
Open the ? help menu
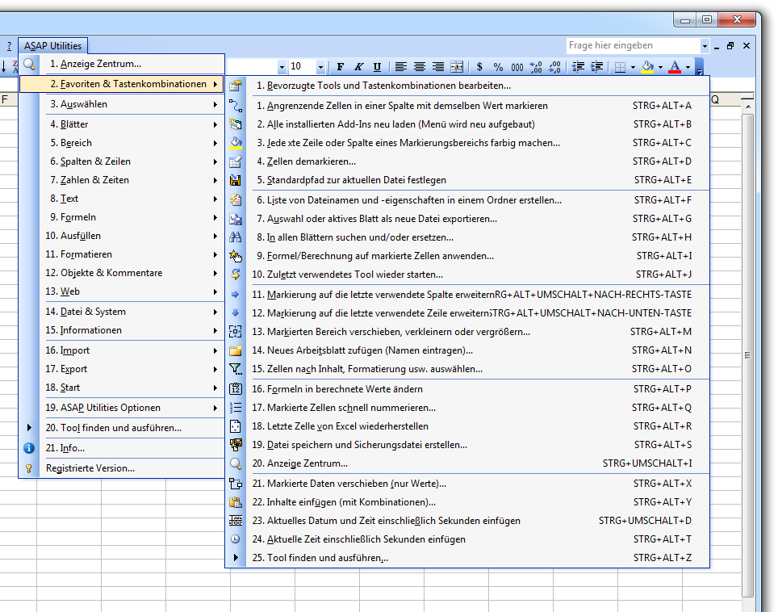pyautogui.click(x=9, y=46)
